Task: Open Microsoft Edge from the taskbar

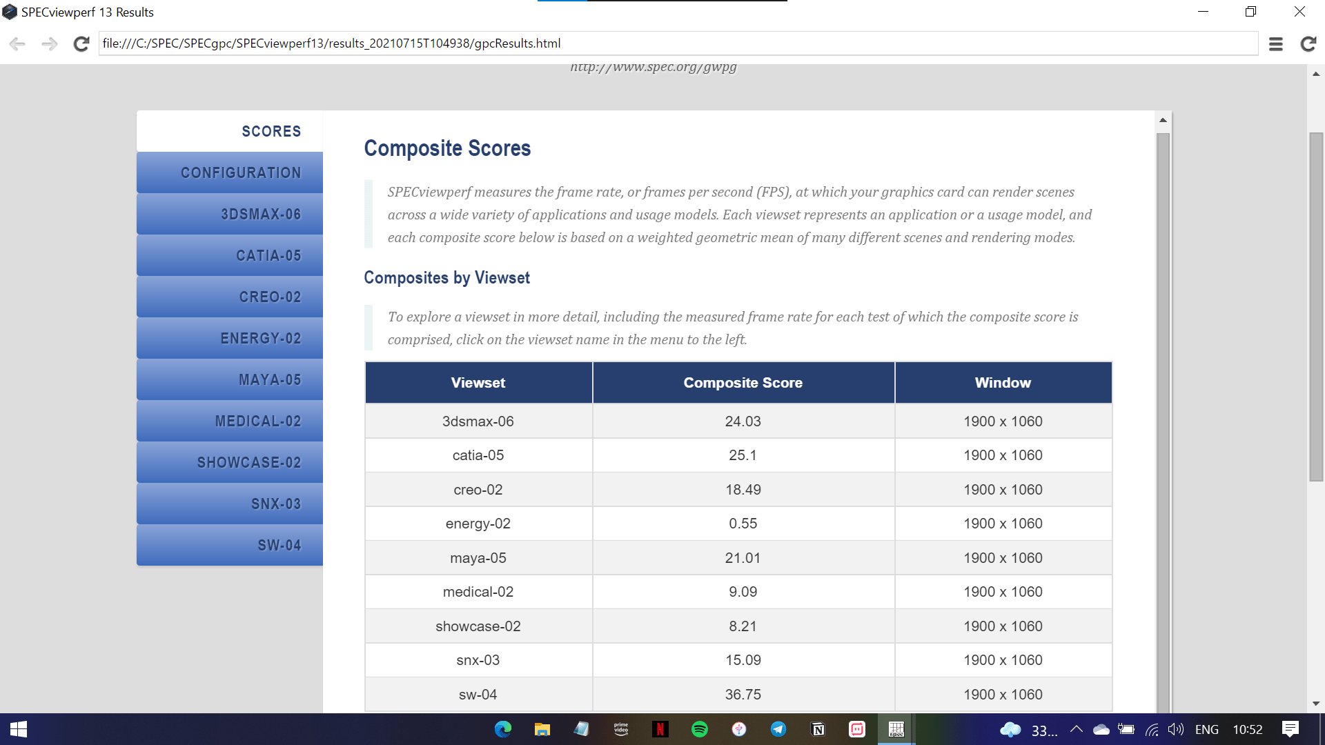Action: click(x=503, y=729)
